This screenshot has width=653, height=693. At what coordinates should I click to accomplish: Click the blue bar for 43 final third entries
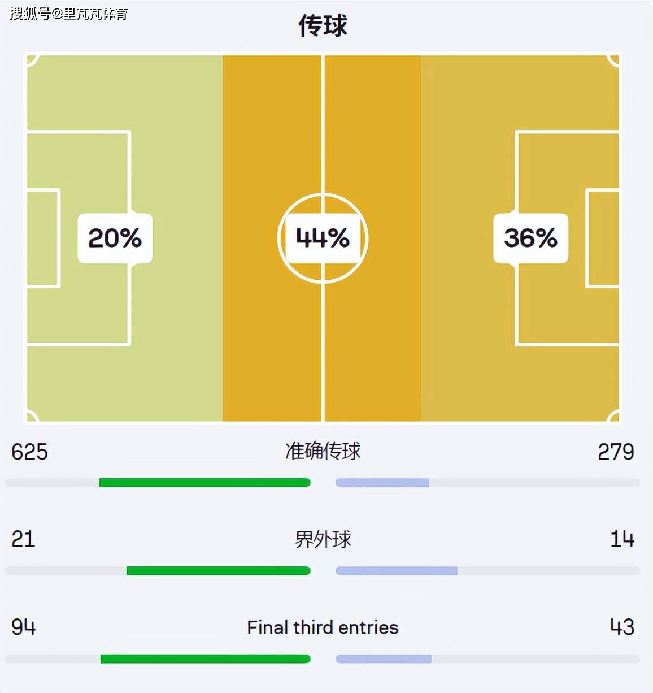point(384,659)
